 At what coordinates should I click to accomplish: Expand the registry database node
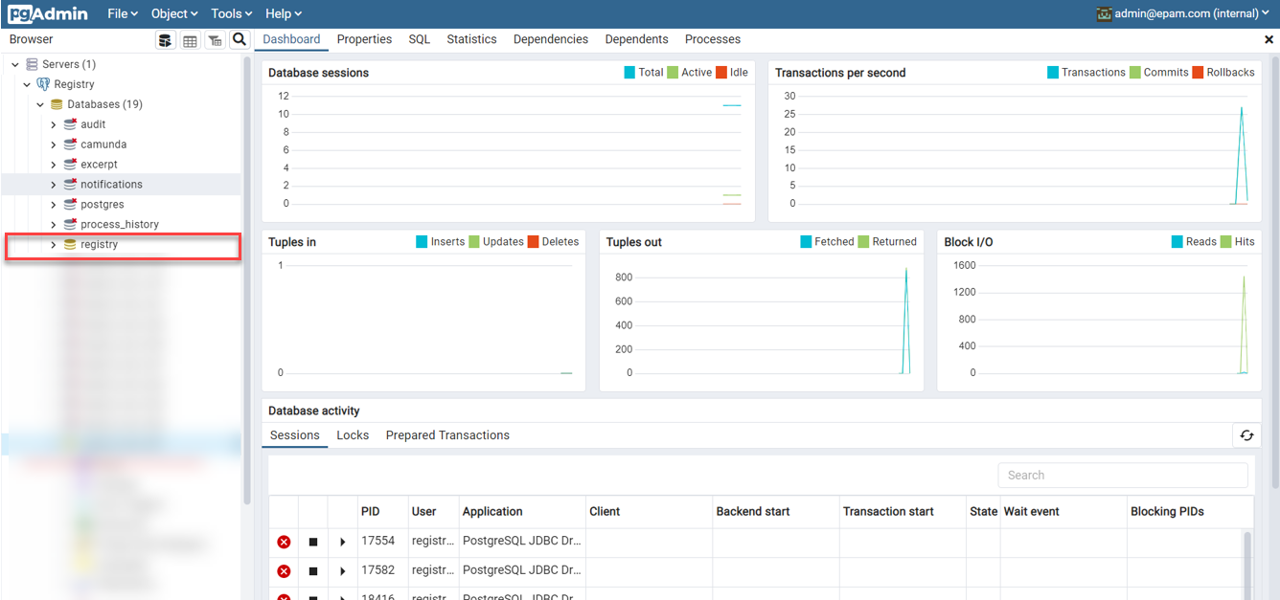tap(54, 245)
